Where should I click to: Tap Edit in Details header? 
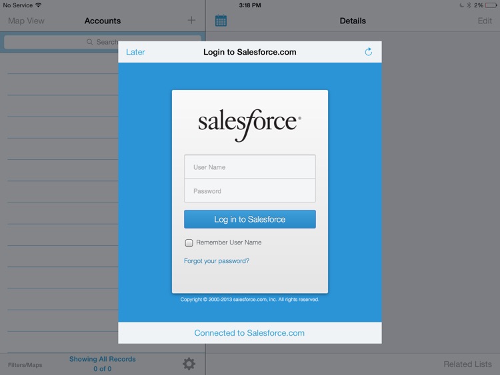pos(485,21)
